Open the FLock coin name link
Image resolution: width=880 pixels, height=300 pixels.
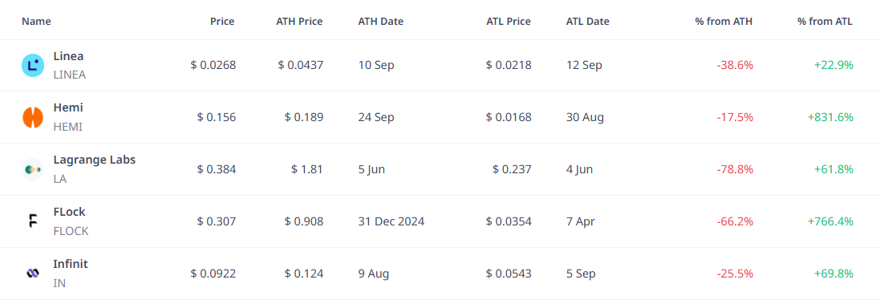click(x=69, y=212)
